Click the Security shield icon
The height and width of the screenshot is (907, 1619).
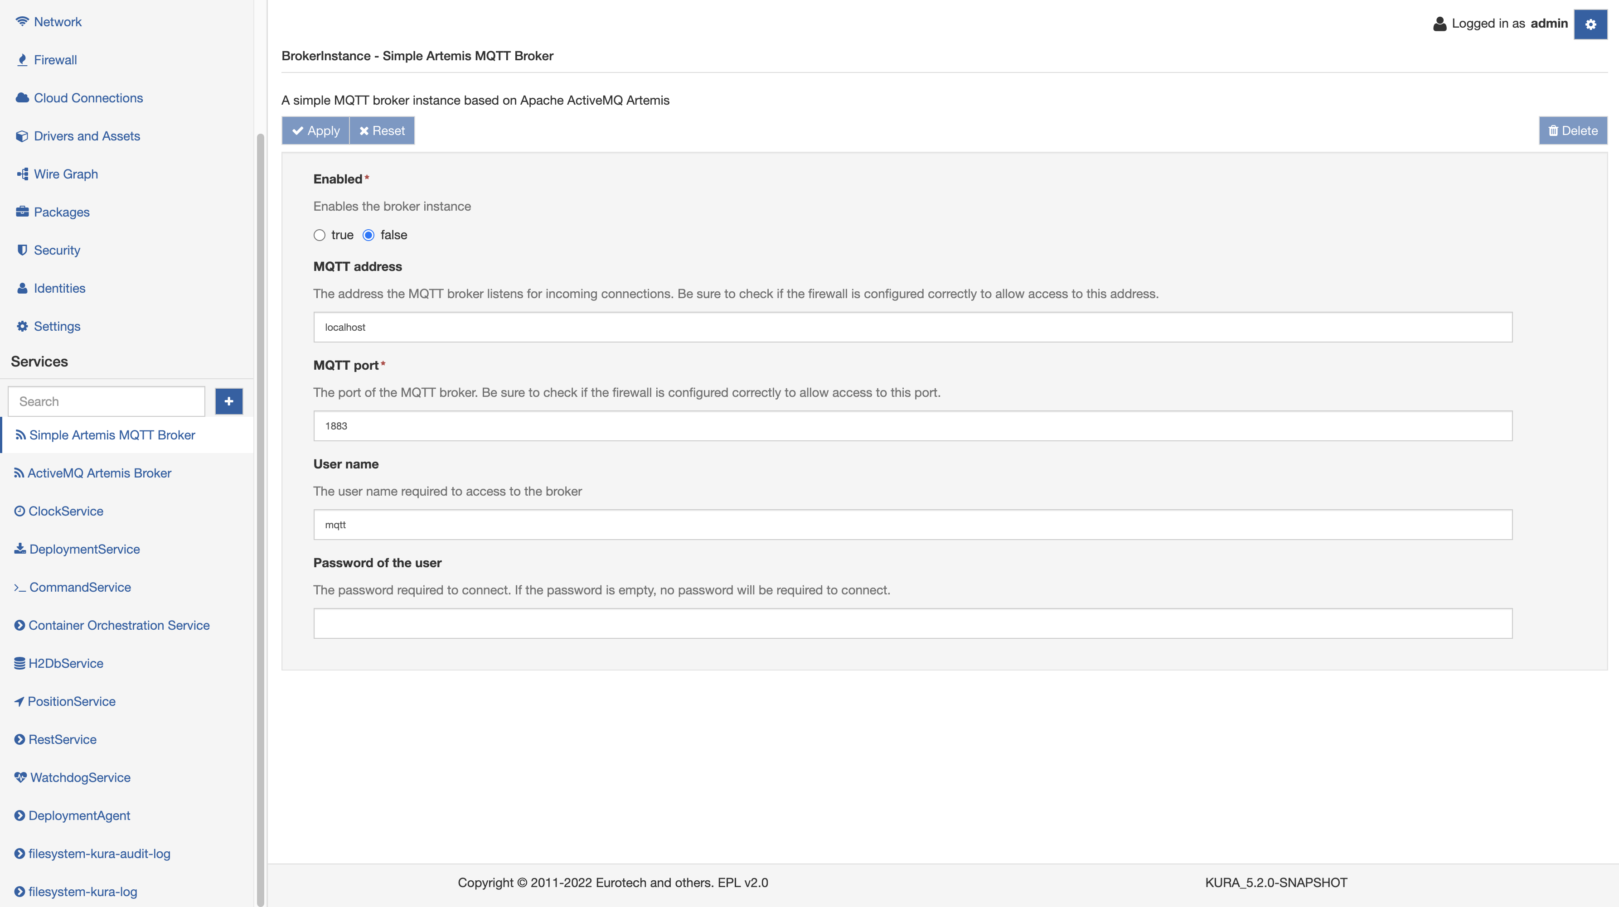(22, 250)
